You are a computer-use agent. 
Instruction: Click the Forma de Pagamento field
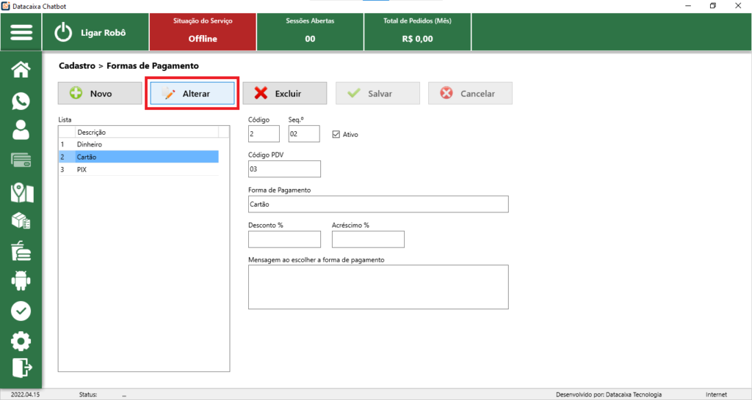(378, 204)
